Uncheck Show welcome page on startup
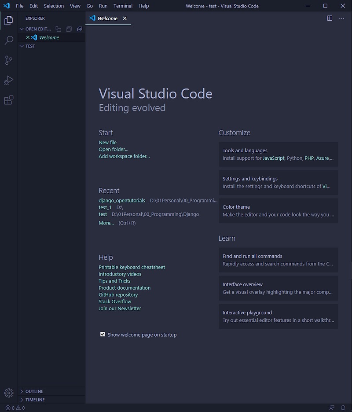352x412 pixels. 103,335
